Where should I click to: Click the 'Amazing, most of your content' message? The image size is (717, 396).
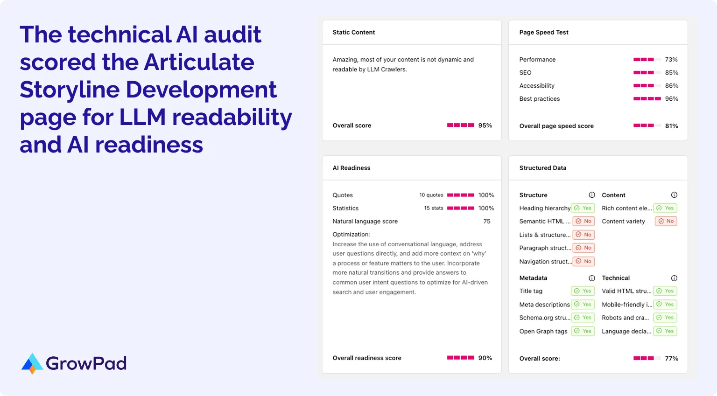403,64
